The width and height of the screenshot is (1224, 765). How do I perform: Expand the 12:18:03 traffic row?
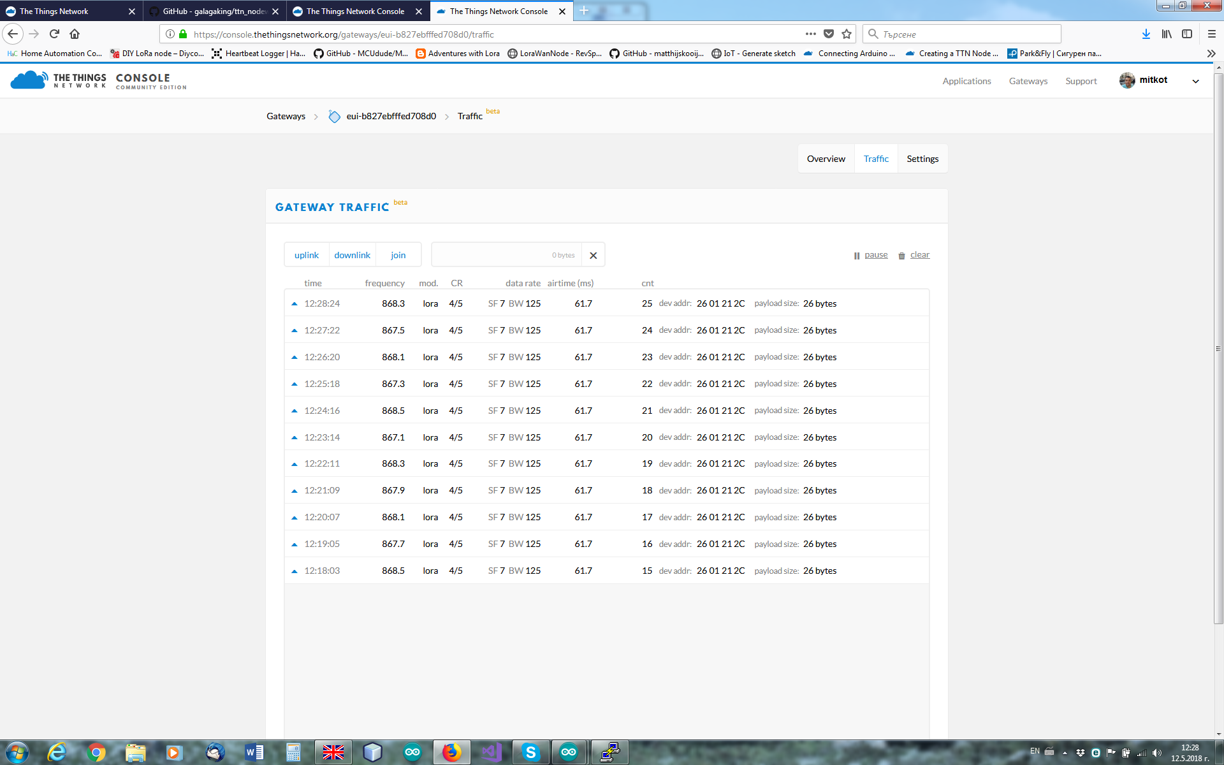(606, 571)
